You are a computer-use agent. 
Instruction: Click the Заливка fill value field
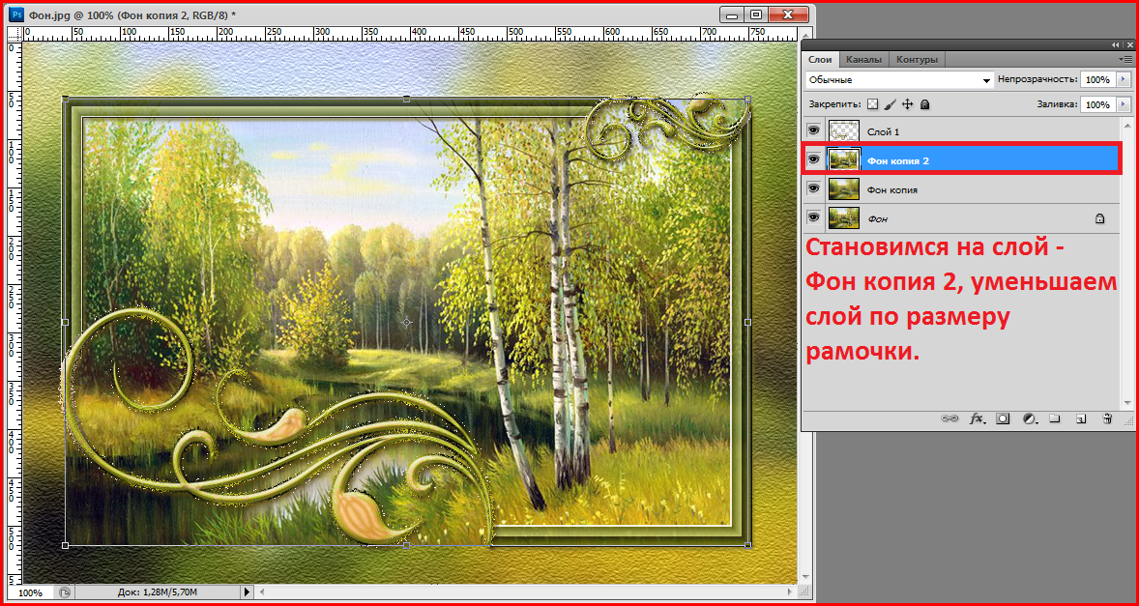pos(1097,104)
